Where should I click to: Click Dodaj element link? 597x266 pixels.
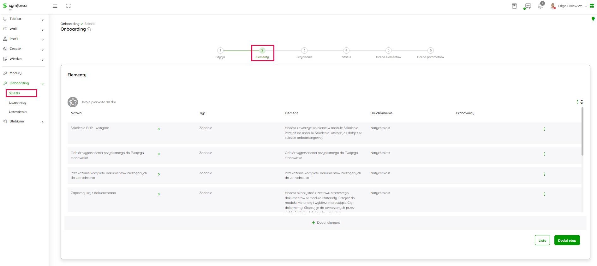point(325,223)
